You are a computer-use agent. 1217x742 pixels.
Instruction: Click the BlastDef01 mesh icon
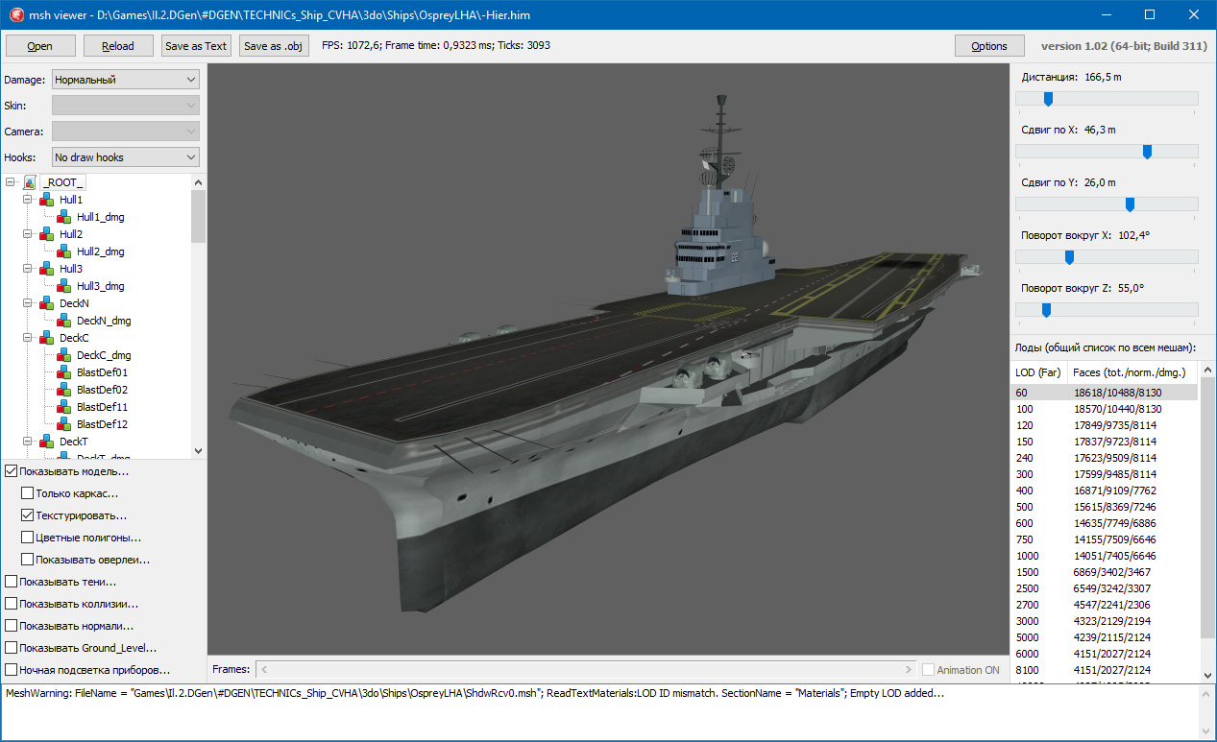click(64, 372)
